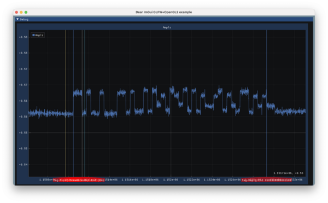Click the yellow vertical marker line
Viewport: 328px width, 203px height.
point(66,103)
